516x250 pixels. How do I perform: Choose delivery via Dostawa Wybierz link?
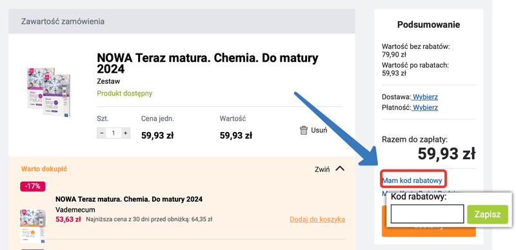click(x=424, y=97)
